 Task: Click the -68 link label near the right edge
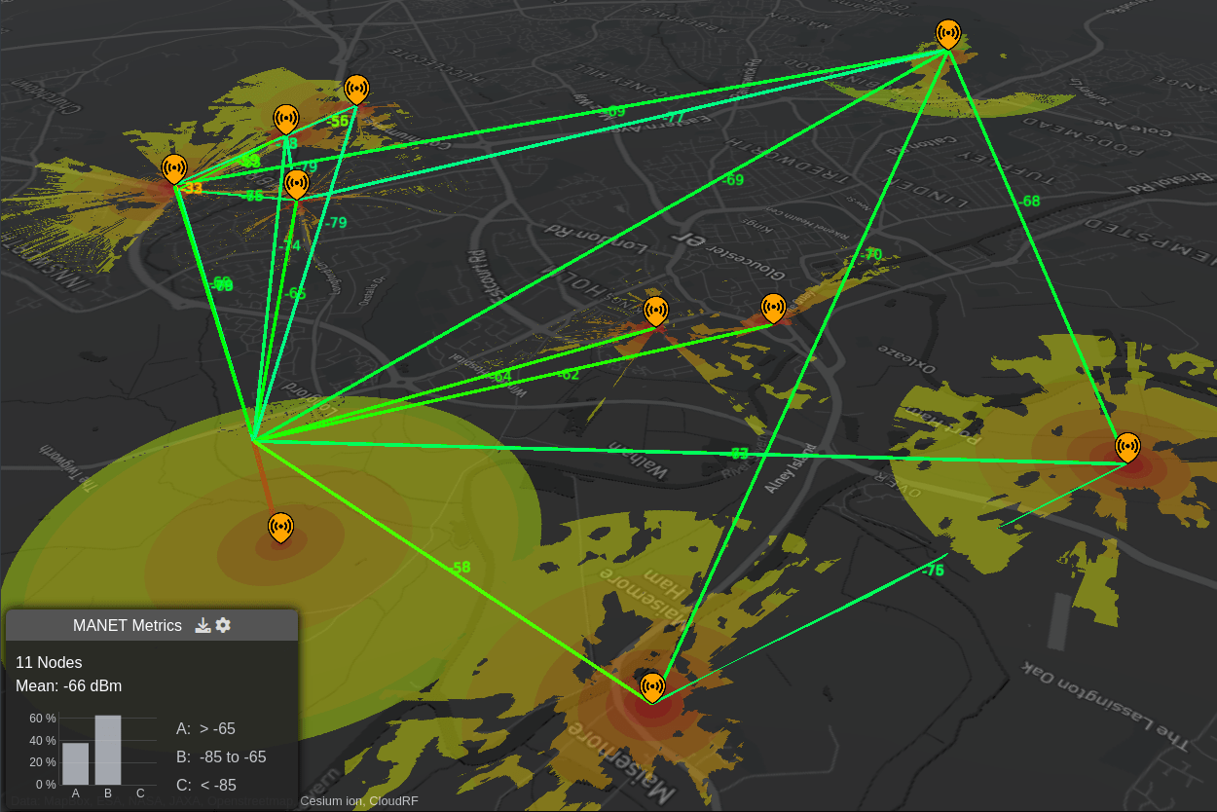[1030, 202]
